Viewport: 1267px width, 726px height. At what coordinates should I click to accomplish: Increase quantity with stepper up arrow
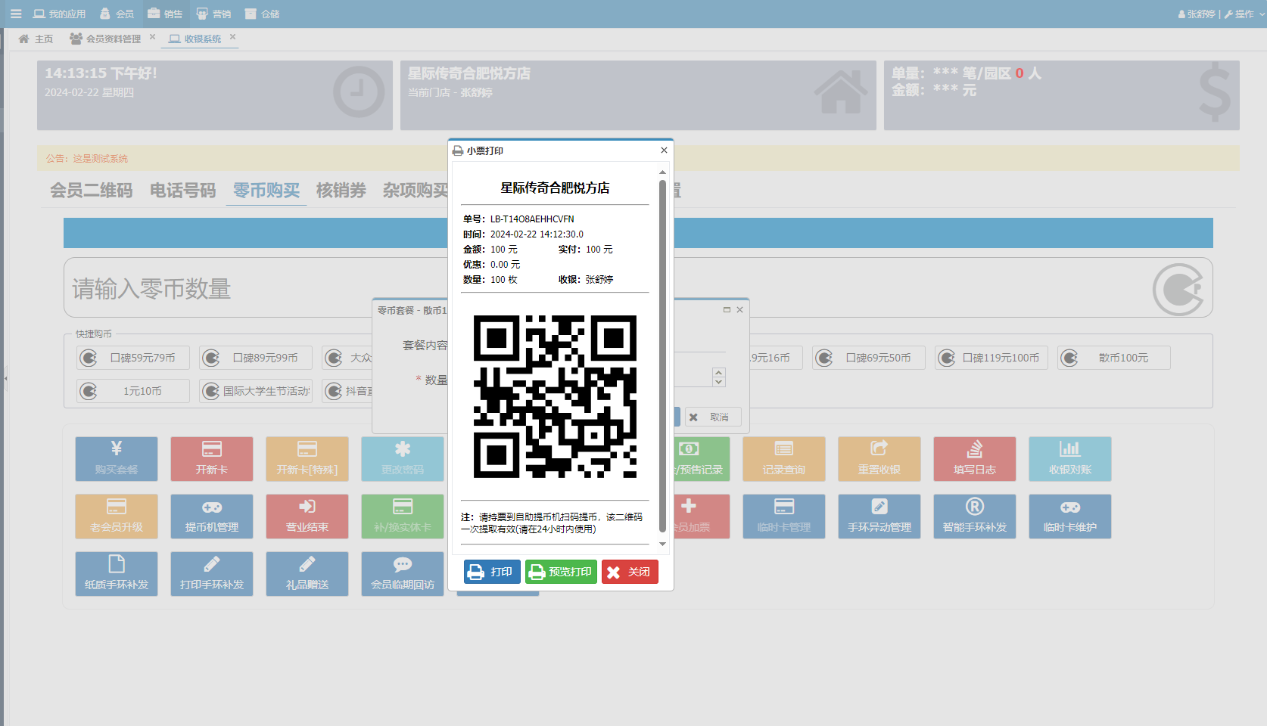click(719, 373)
